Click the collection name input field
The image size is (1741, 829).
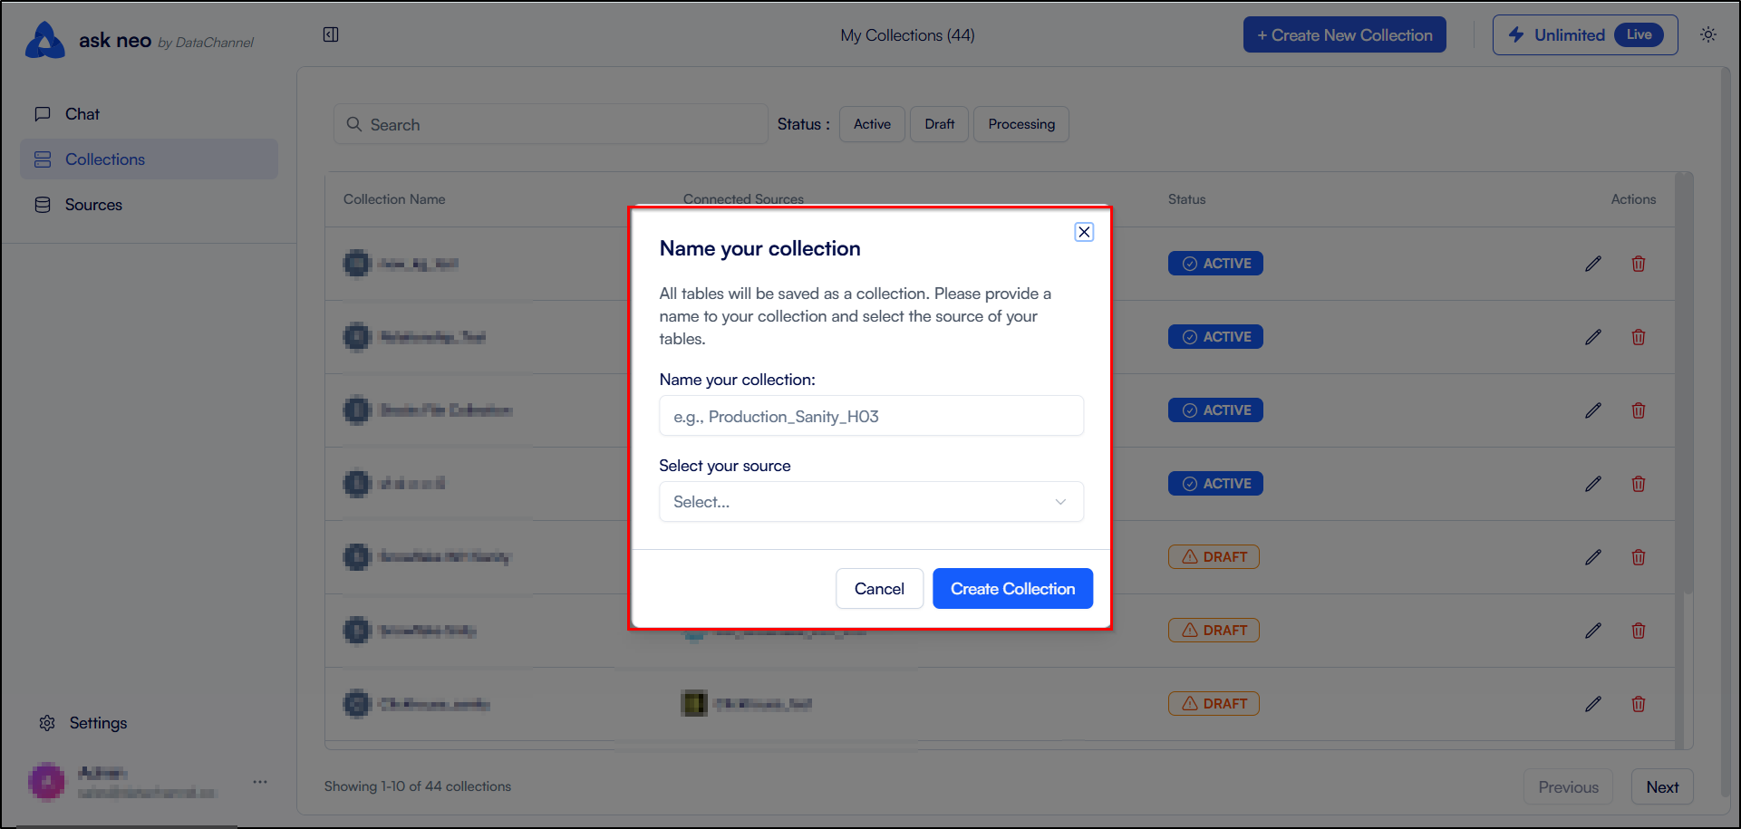pos(871,416)
